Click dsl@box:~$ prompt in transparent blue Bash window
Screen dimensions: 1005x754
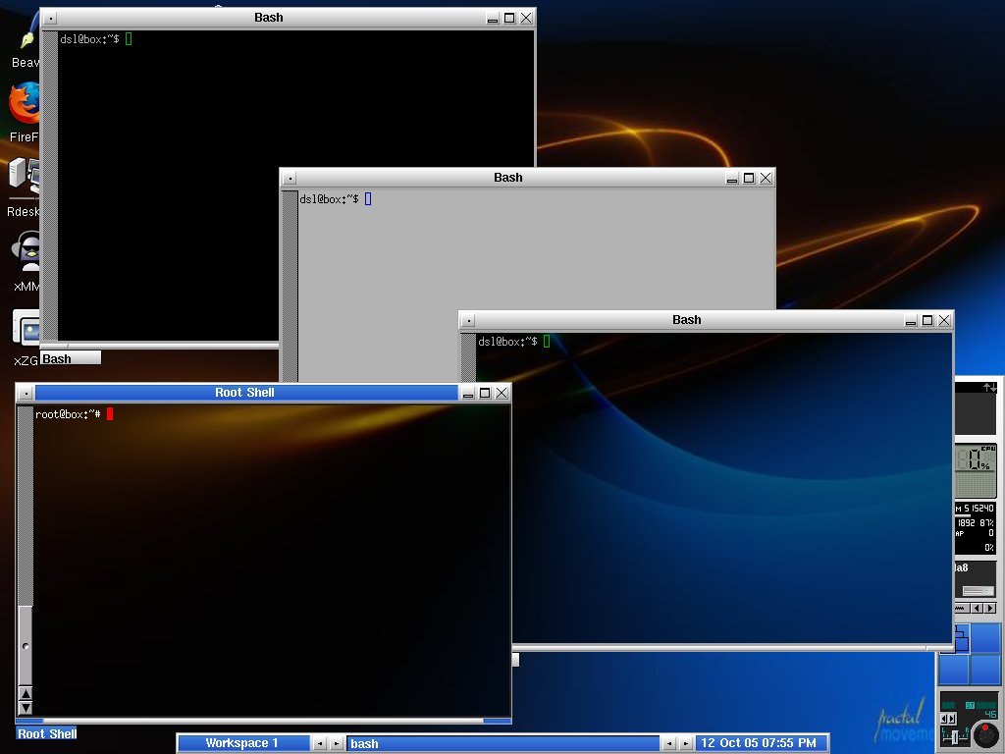507,342
